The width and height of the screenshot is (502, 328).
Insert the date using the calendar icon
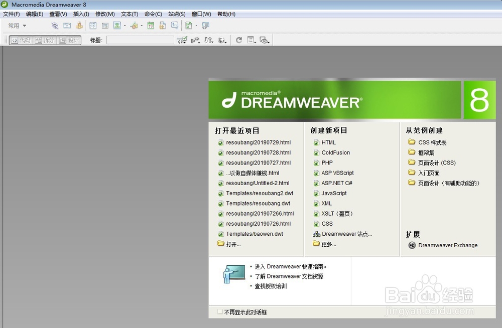point(151,26)
